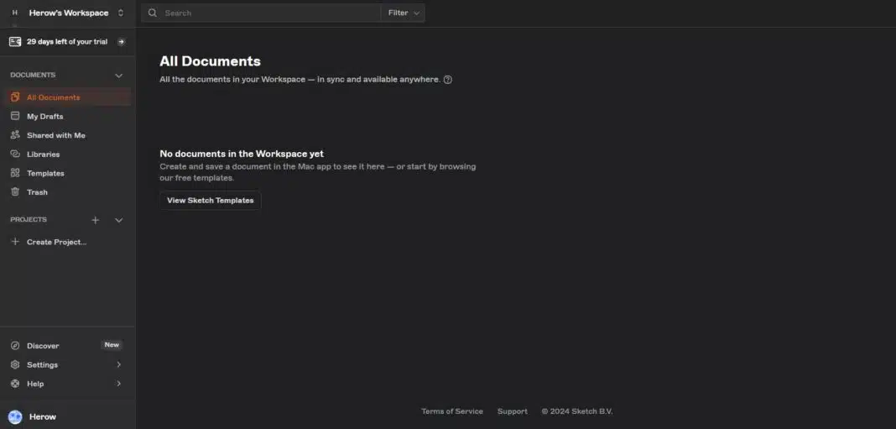Select Create Project in sidebar
896x429 pixels.
coord(56,242)
